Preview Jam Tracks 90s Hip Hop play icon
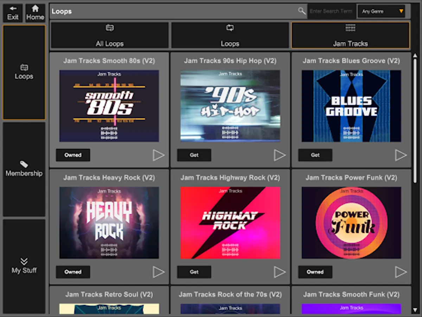The image size is (422, 317). point(280,155)
